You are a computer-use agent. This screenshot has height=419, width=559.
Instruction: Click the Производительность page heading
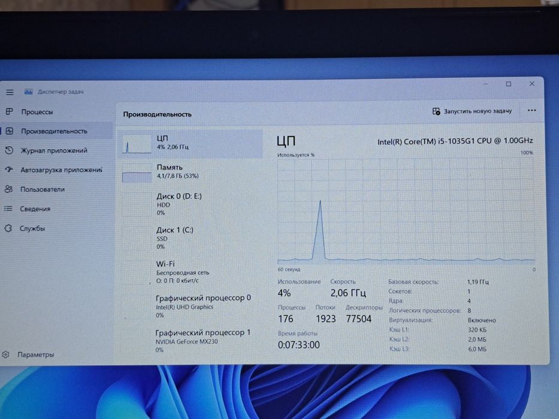(x=157, y=114)
